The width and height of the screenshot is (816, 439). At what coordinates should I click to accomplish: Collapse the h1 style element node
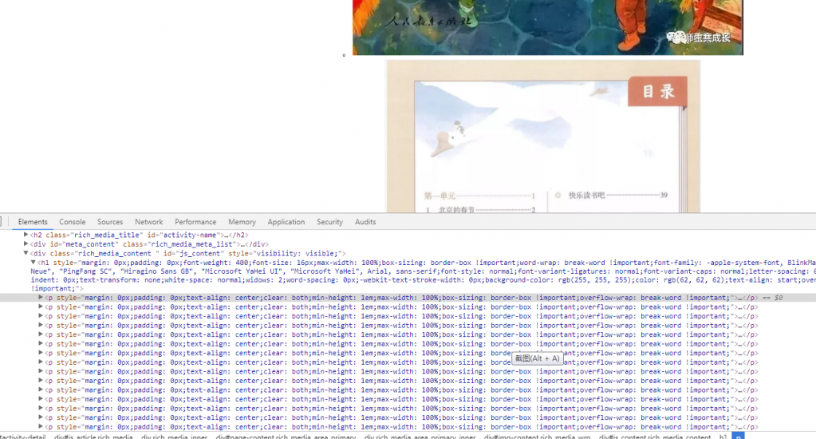pyautogui.click(x=34, y=263)
